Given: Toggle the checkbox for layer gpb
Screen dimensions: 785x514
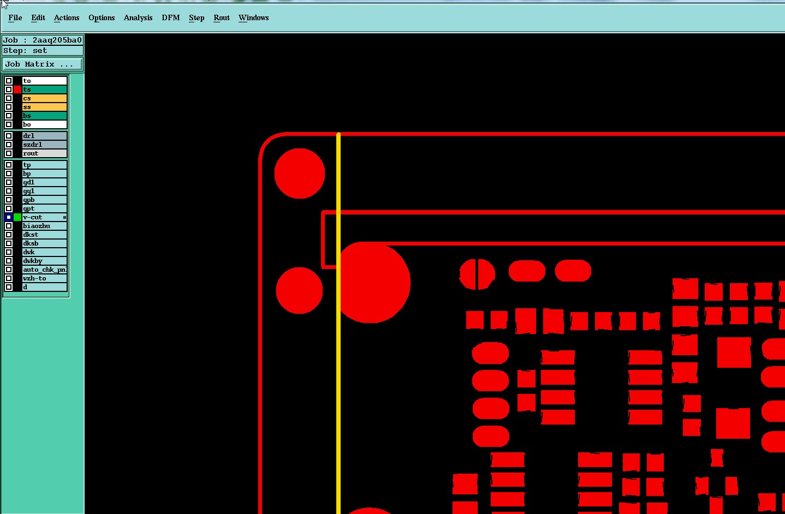Looking at the screenshot, I should point(9,200).
